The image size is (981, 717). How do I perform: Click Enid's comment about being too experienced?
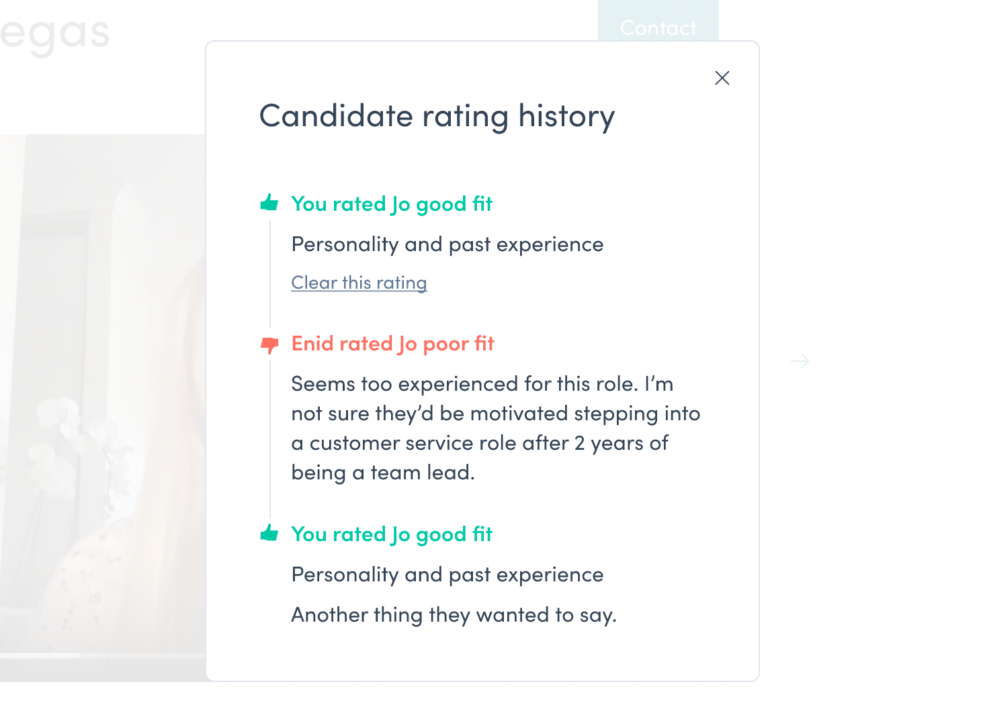[495, 428]
